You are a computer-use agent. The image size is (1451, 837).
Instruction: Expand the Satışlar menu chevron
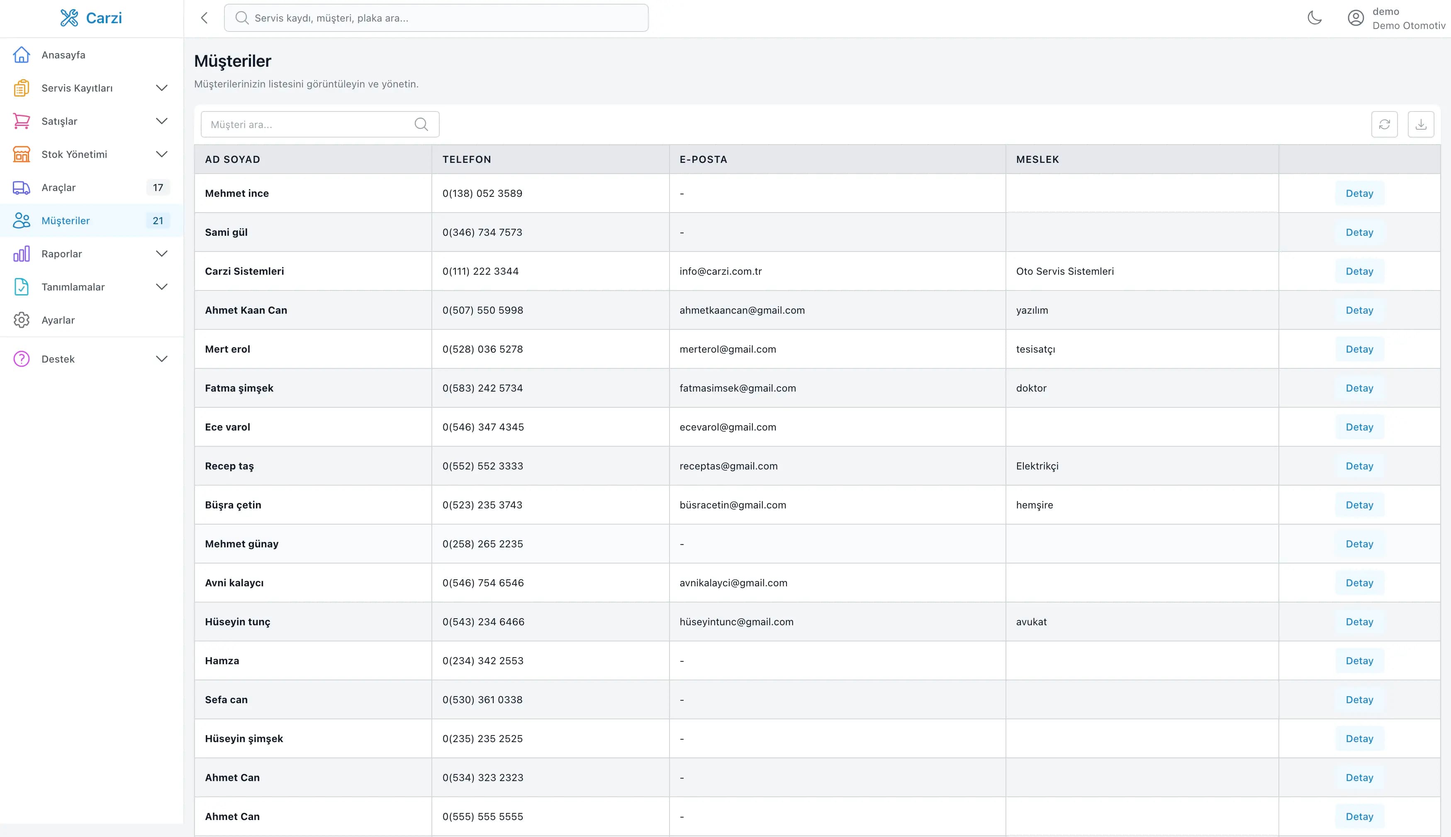[x=162, y=121]
